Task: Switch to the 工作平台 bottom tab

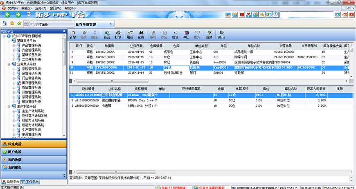Action: [x=30, y=182]
